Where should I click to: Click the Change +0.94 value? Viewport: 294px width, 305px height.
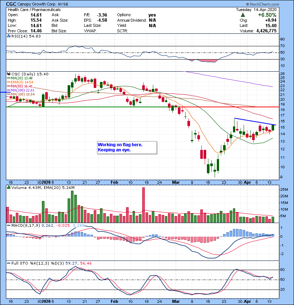pyautogui.click(x=270, y=20)
